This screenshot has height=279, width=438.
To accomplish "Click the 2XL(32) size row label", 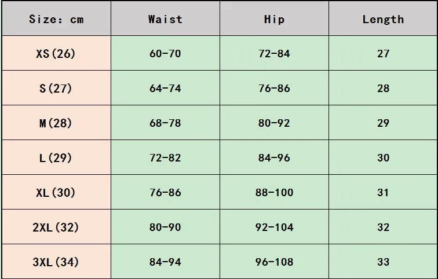I will click(x=56, y=227).
